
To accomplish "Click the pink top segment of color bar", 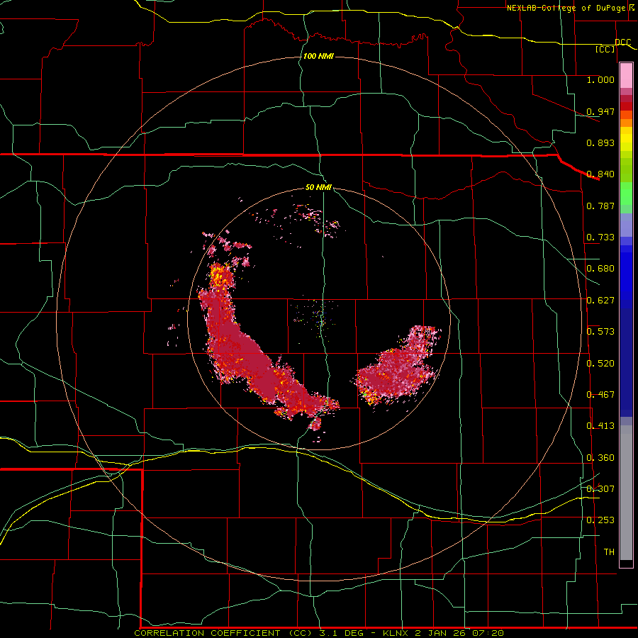I will click(x=626, y=76).
